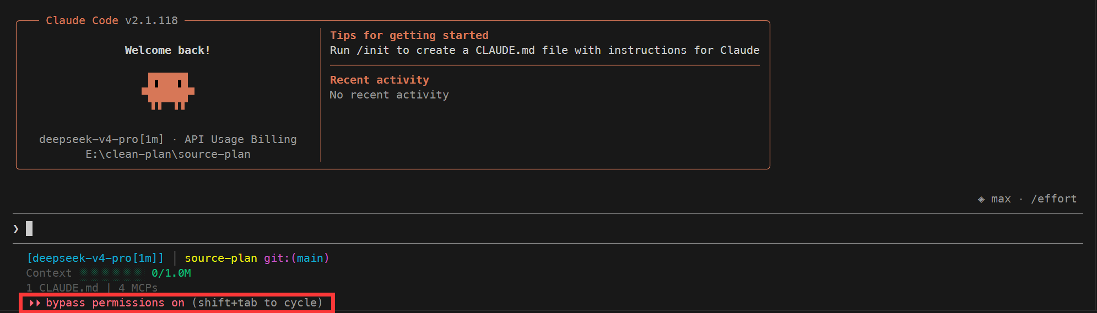Select the /effort command hint

coord(1053,199)
